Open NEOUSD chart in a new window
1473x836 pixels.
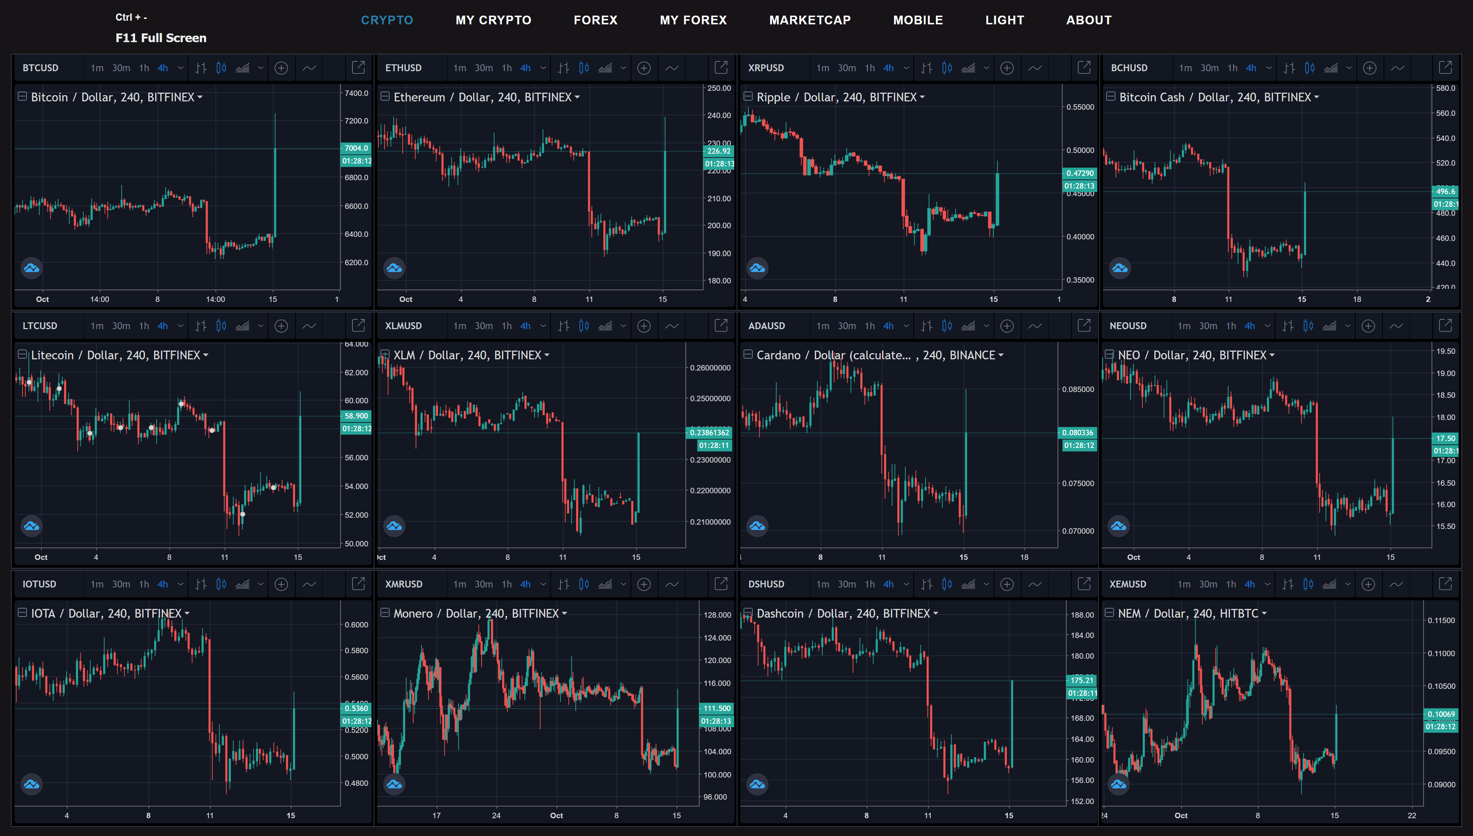[x=1445, y=326]
